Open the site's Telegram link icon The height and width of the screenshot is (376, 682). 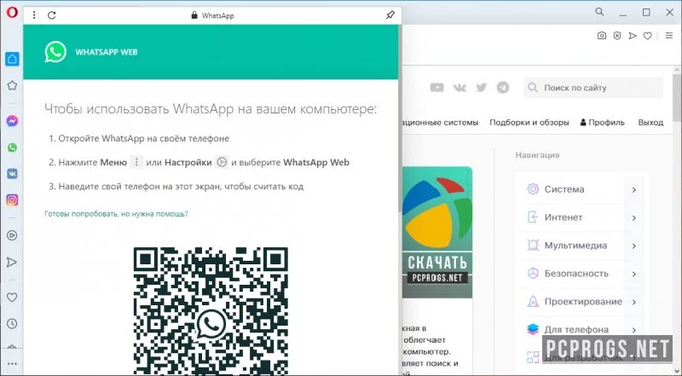pos(503,88)
